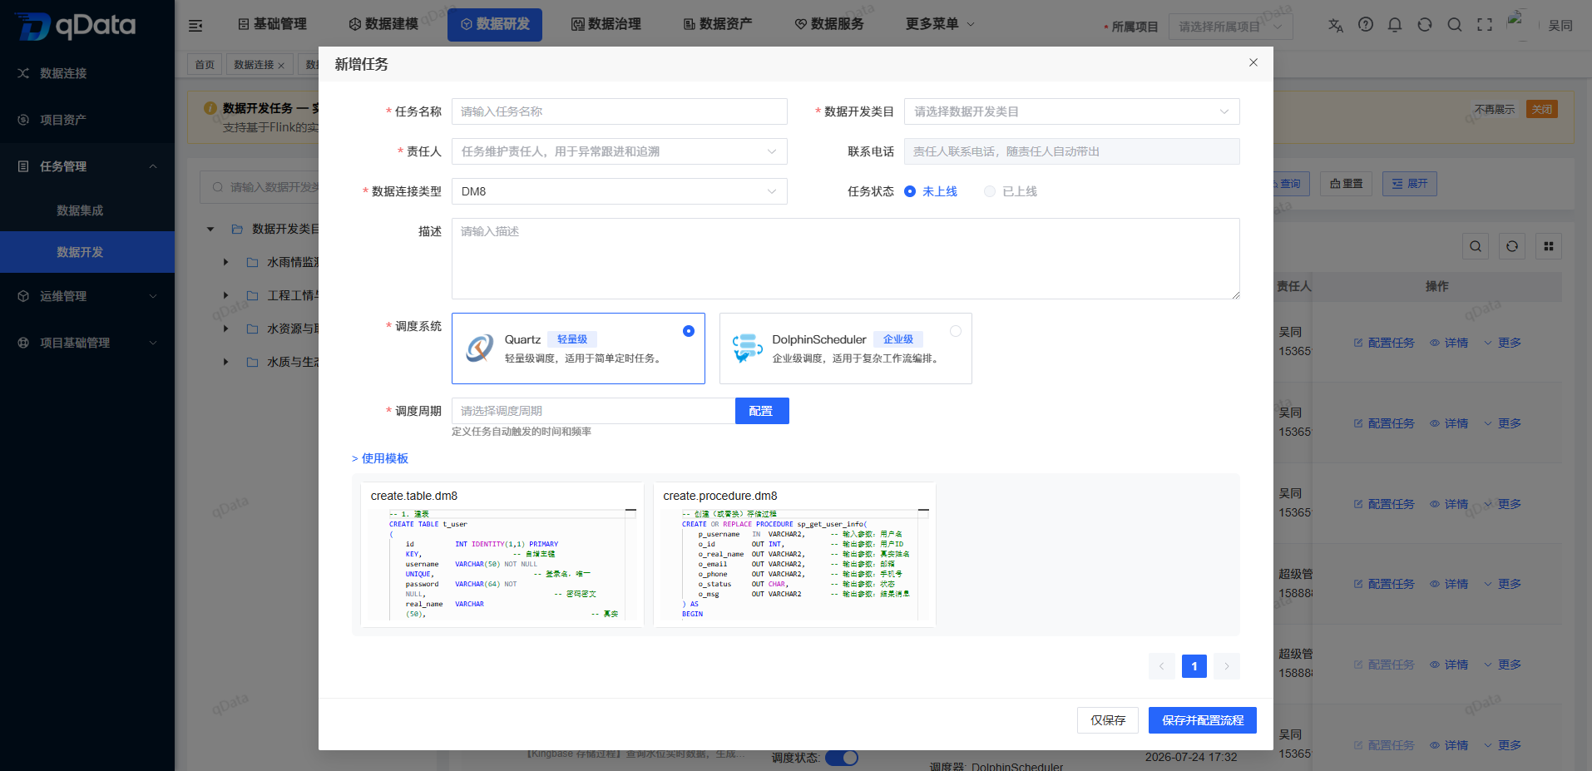Screen dimensions: 1592x771
Task: Open 项目资产 in the sidebar
Action: point(63,120)
